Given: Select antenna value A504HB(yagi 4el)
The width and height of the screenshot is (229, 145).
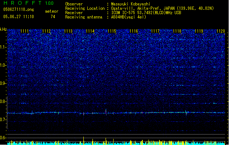Looking at the screenshot, I should click(129, 17).
